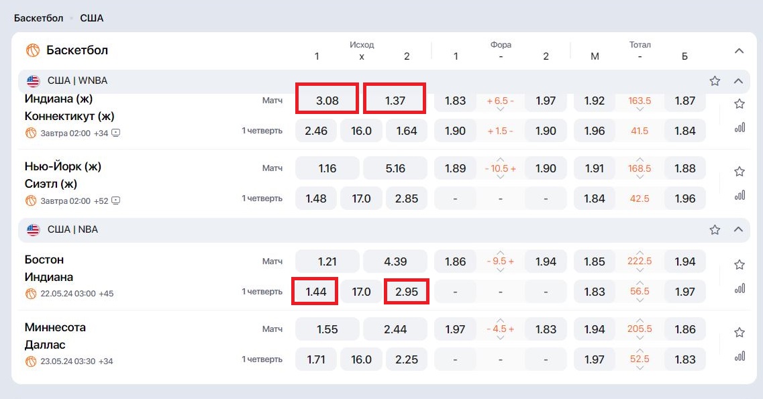This screenshot has height=399, width=763.
Task: Collapse the США | NBA league section
Action: point(738,229)
